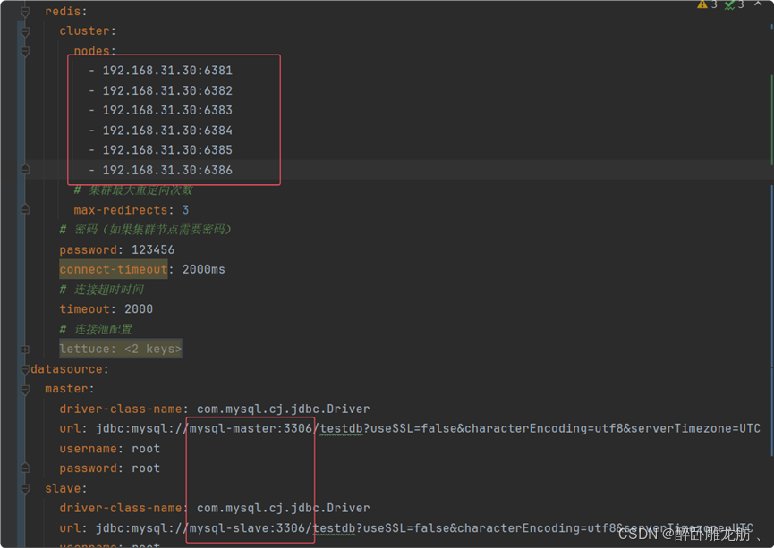Click fold end marker beside master password line
774x548 pixels.
point(25,468)
